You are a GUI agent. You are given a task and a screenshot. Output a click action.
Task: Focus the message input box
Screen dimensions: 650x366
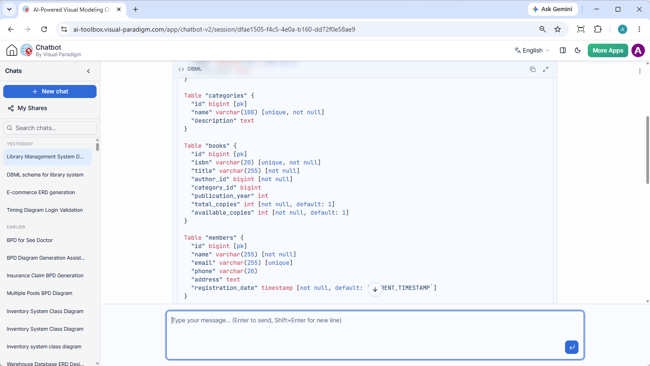coord(375,335)
